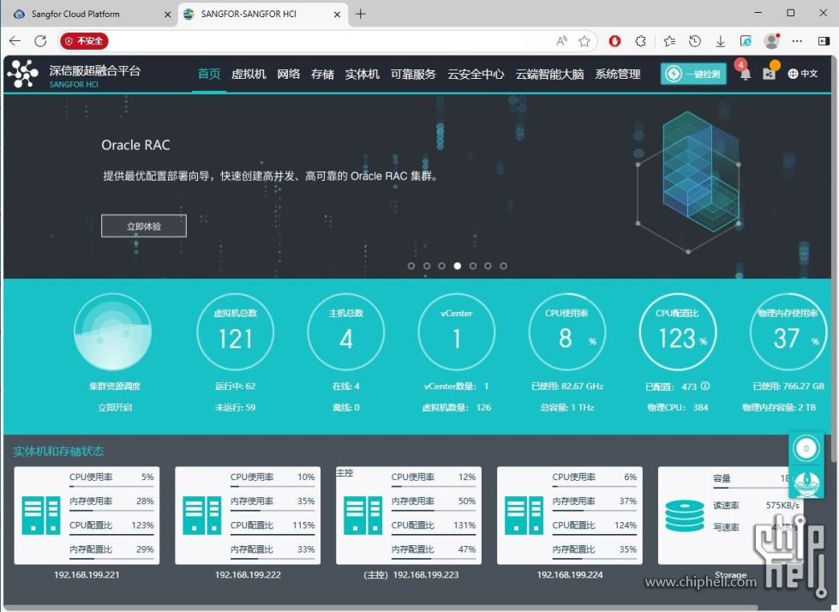Open the icon next to the notification bell
839x612 pixels.
pyautogui.click(x=770, y=73)
